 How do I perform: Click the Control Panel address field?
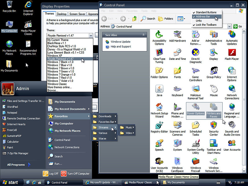169,26
